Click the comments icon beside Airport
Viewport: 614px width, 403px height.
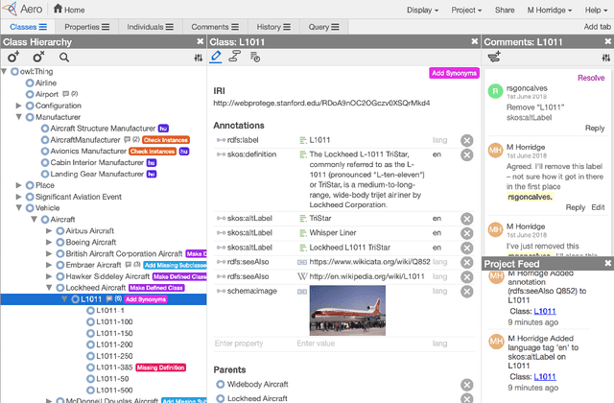[x=63, y=94]
